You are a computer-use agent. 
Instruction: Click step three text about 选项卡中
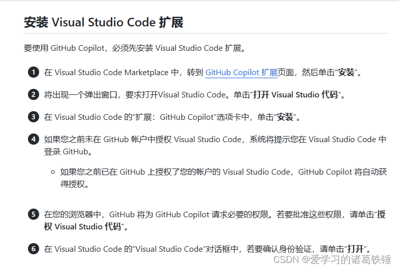click(x=172, y=117)
